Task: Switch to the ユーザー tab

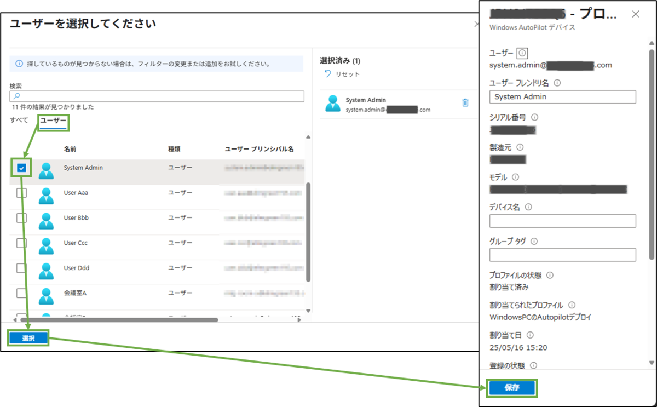Action: (x=53, y=120)
